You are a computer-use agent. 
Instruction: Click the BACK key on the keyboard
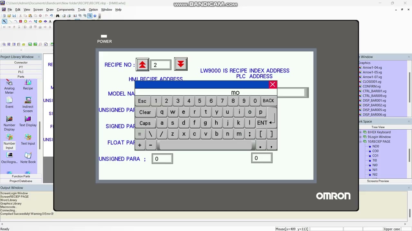268,101
